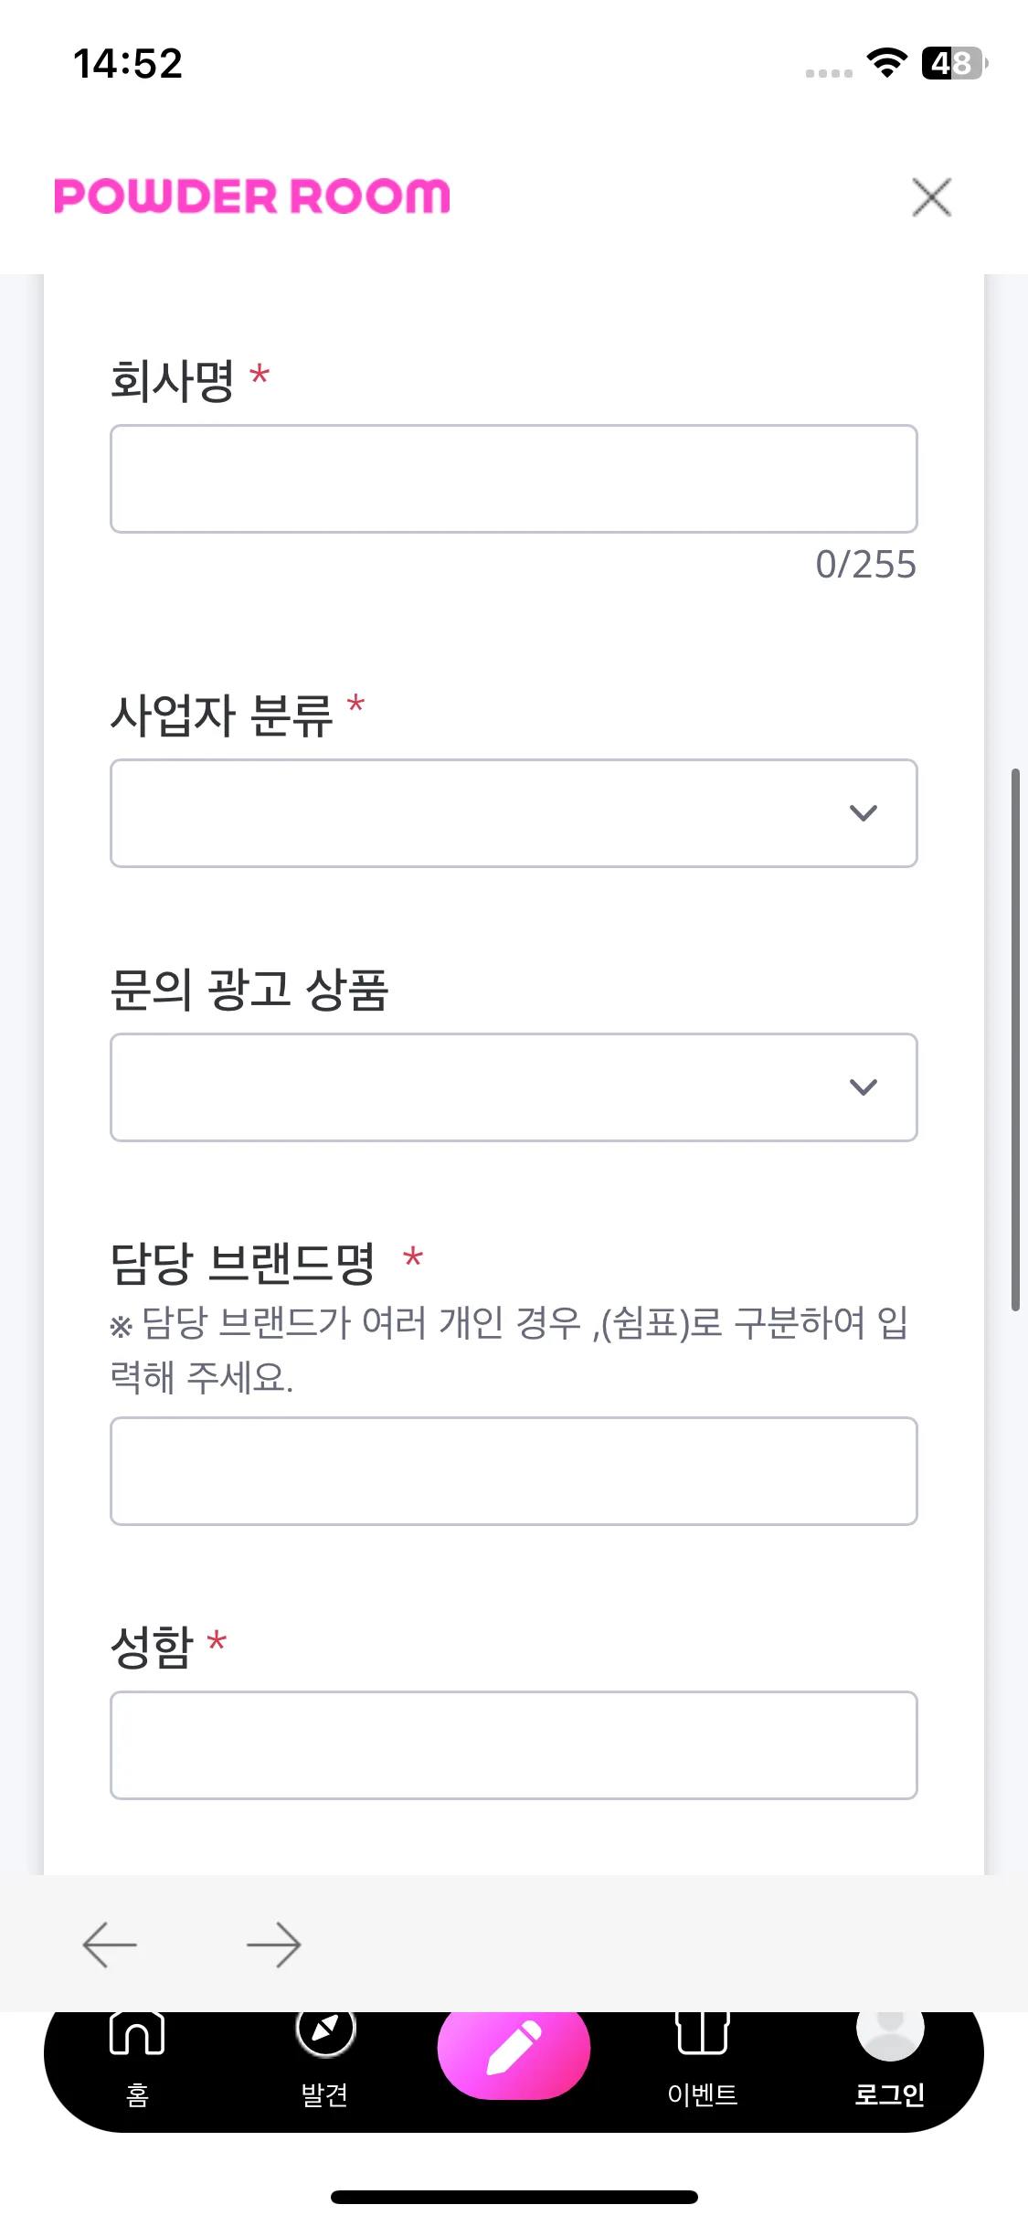Focus the 성함 input field
This screenshot has width=1028, height=2226.
point(514,1745)
